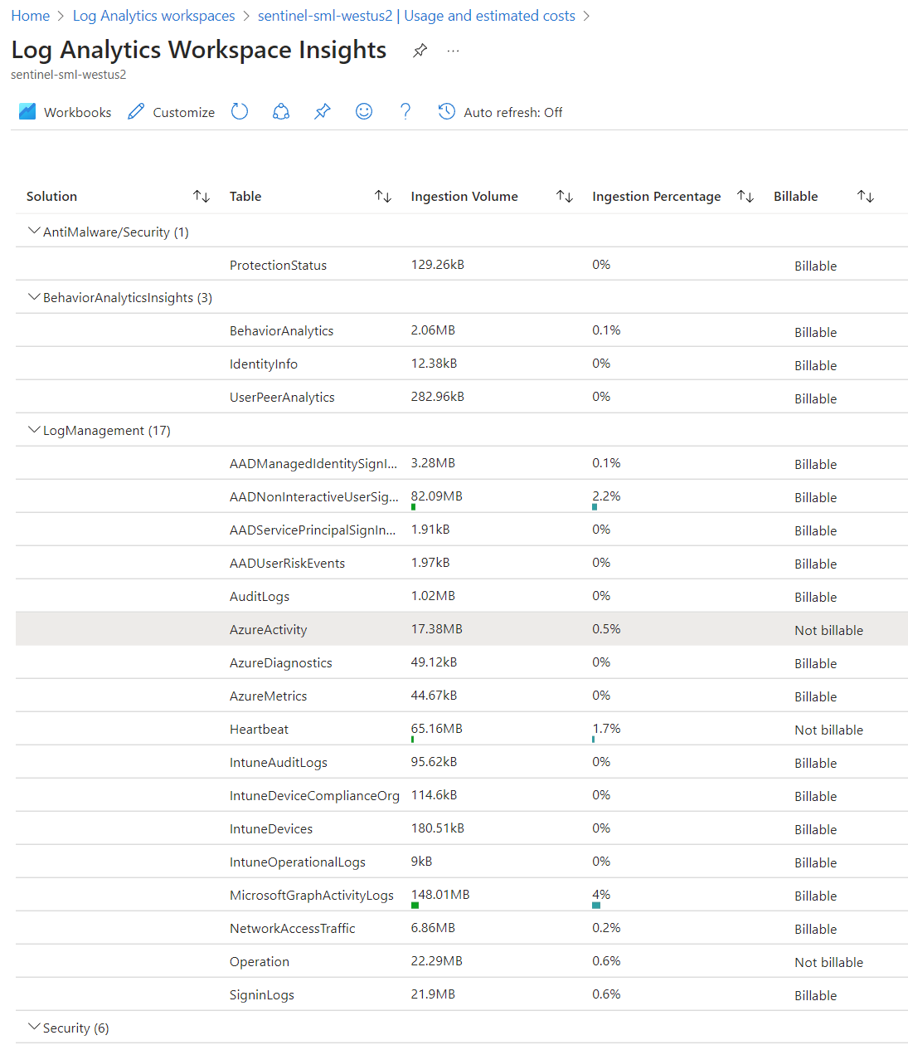Image resolution: width=908 pixels, height=1050 pixels.
Task: Click the 22.29MB Operation volume
Action: 437,961
